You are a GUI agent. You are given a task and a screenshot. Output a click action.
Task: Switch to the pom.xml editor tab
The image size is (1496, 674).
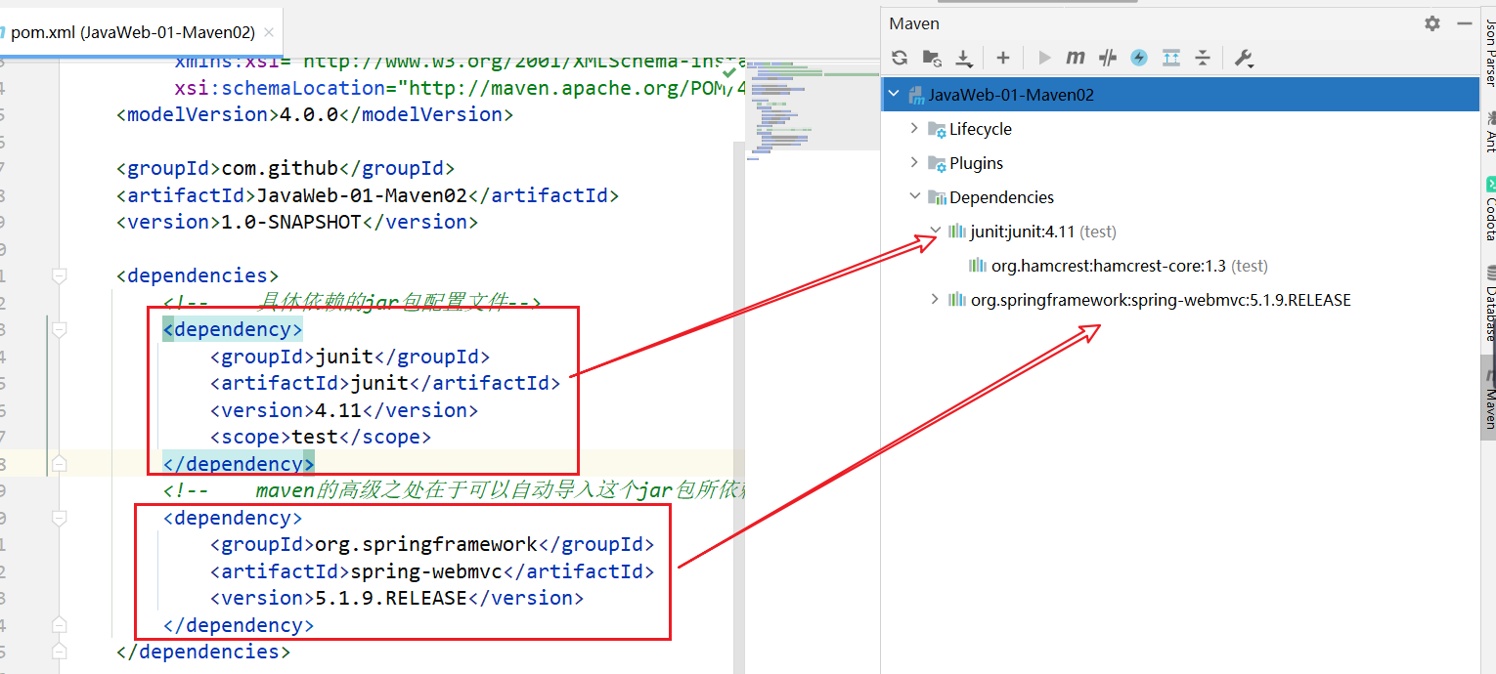click(132, 32)
